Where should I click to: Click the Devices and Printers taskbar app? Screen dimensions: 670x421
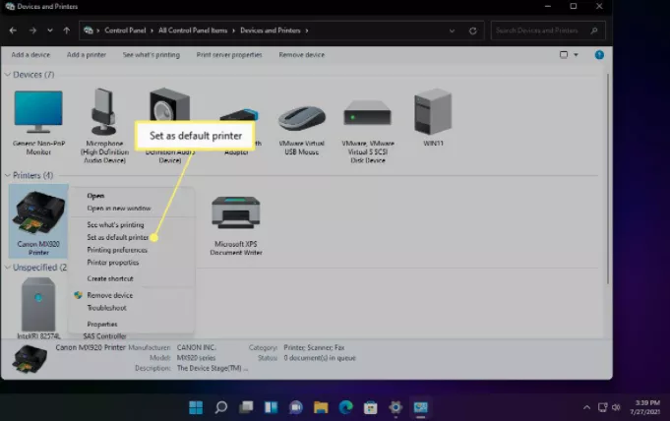[420, 407]
